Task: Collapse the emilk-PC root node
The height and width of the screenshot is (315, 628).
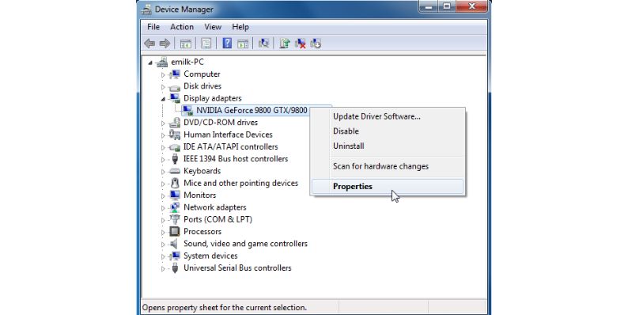Action: tap(150, 63)
